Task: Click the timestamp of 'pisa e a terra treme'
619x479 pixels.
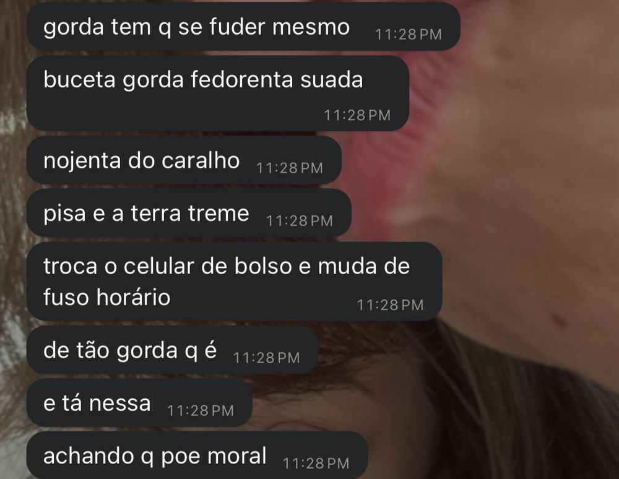Action: [299, 221]
